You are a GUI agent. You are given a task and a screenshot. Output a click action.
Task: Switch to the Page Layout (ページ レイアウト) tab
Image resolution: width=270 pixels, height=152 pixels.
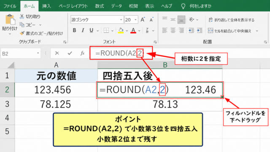[73, 6]
